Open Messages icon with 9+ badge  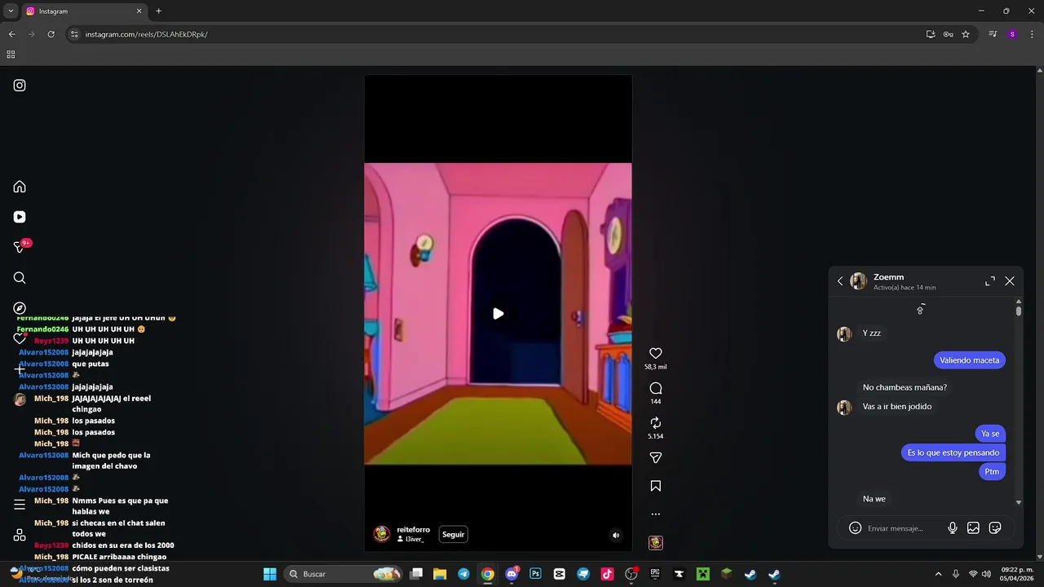pos(20,247)
